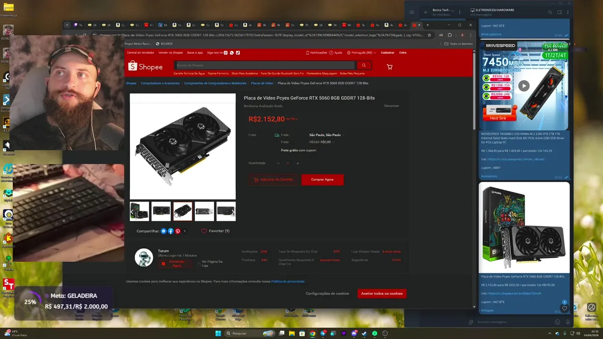Select second product thumbnail front view
The image size is (603, 339).
(161, 211)
